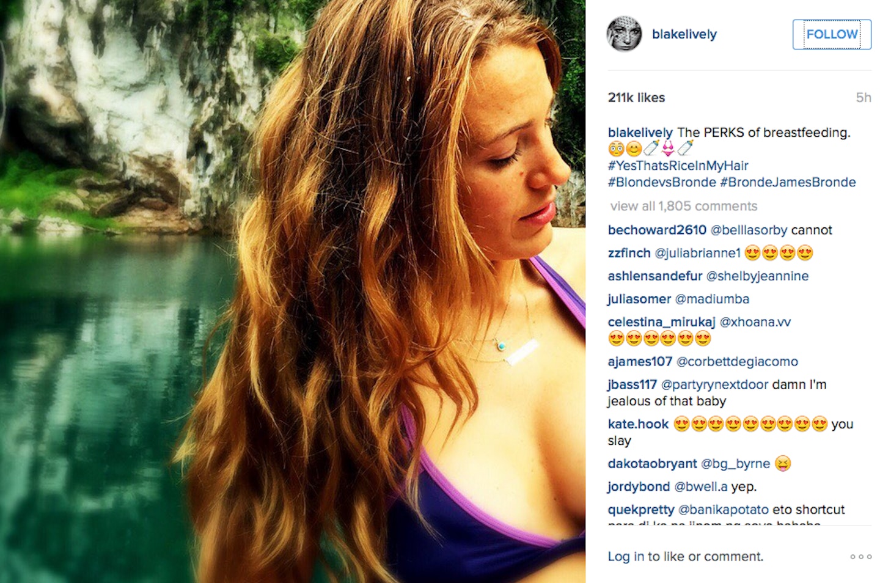Open ashlensandefur commenter profile

click(x=655, y=276)
